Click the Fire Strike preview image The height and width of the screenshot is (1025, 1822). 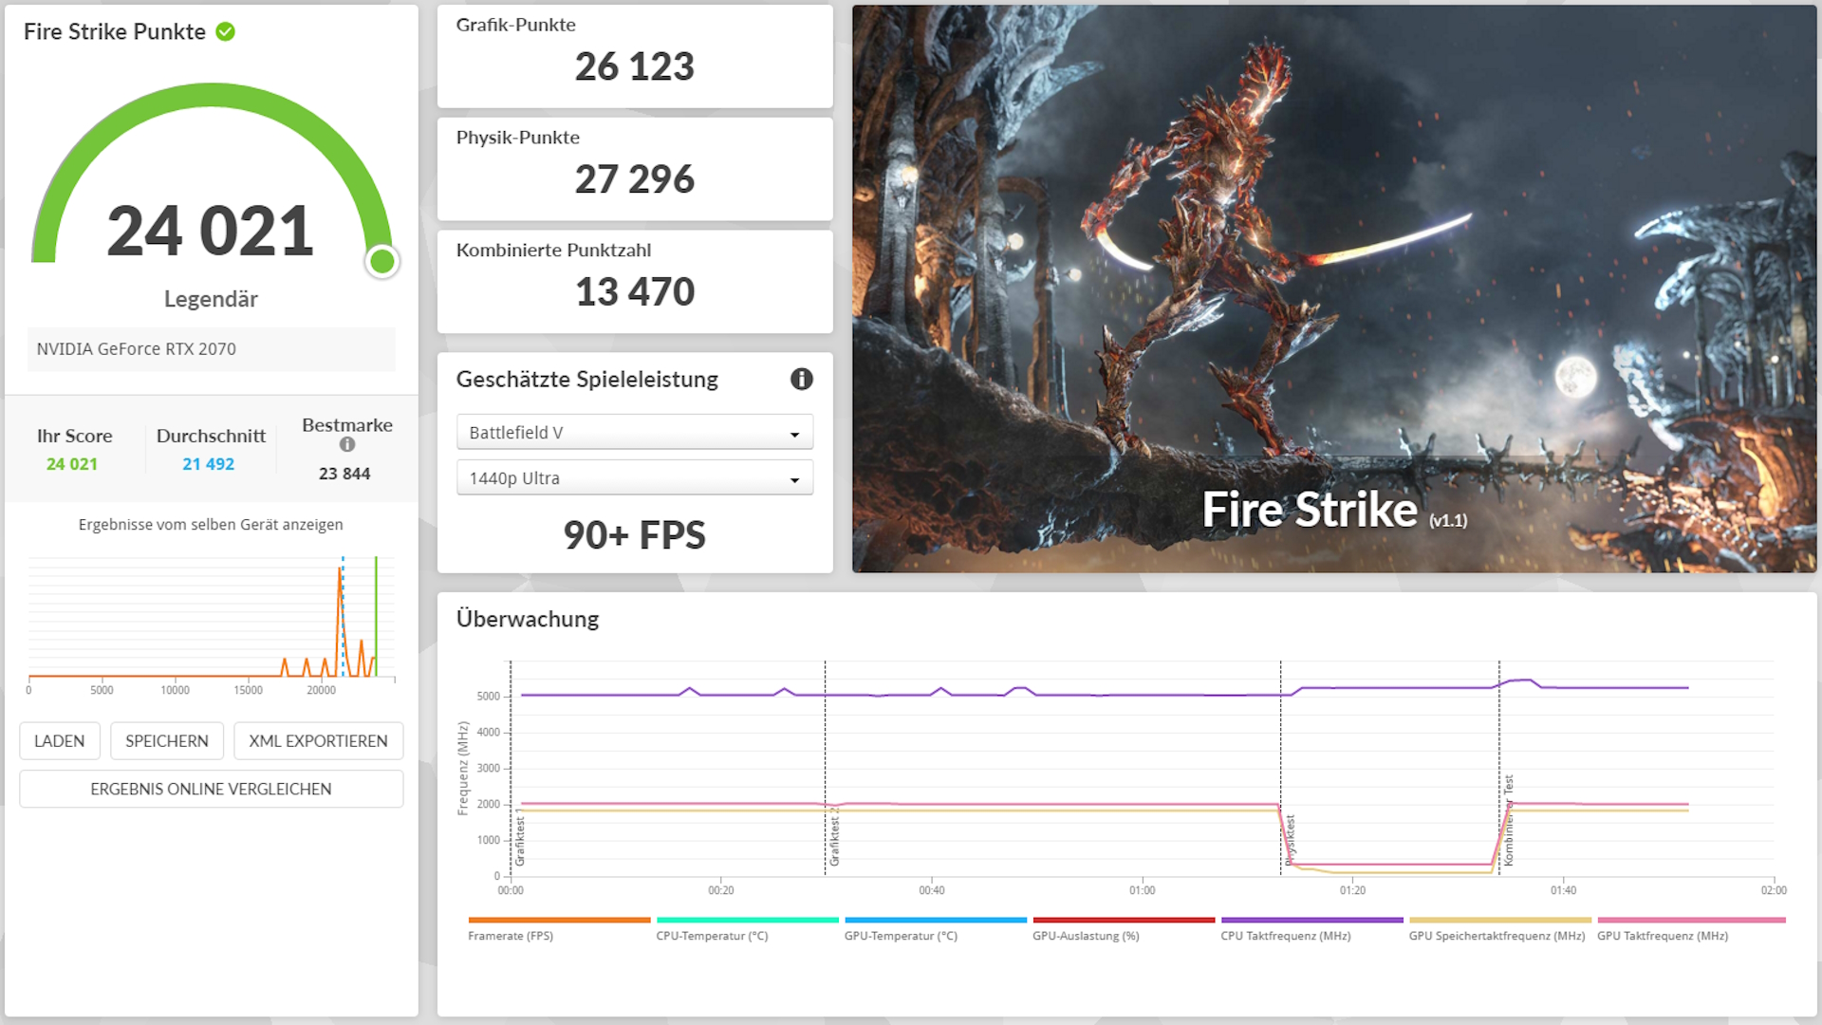(x=1333, y=289)
